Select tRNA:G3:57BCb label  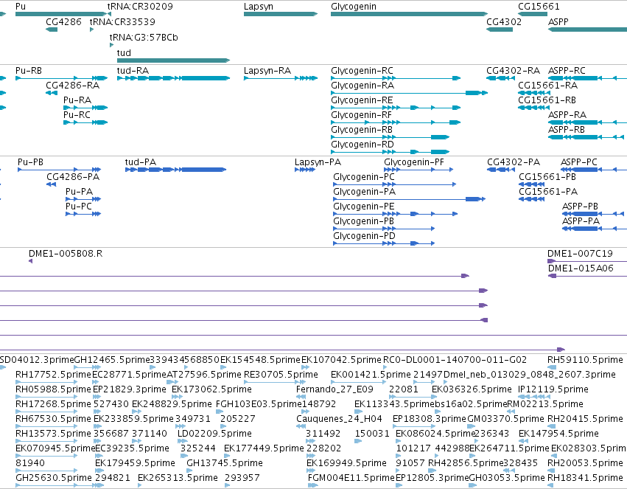click(x=144, y=37)
